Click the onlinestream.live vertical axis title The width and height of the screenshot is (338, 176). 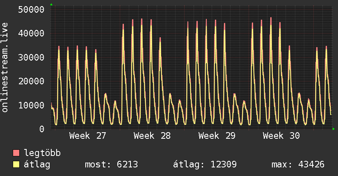tap(5, 68)
